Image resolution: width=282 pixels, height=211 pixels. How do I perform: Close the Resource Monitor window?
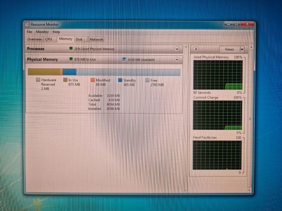point(247,24)
